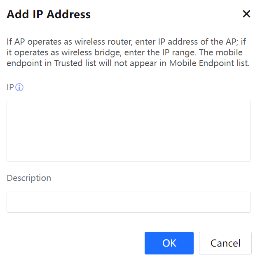Click the AP instructions paragraph text
Viewport: 260px width, 259px height.
click(x=128, y=53)
